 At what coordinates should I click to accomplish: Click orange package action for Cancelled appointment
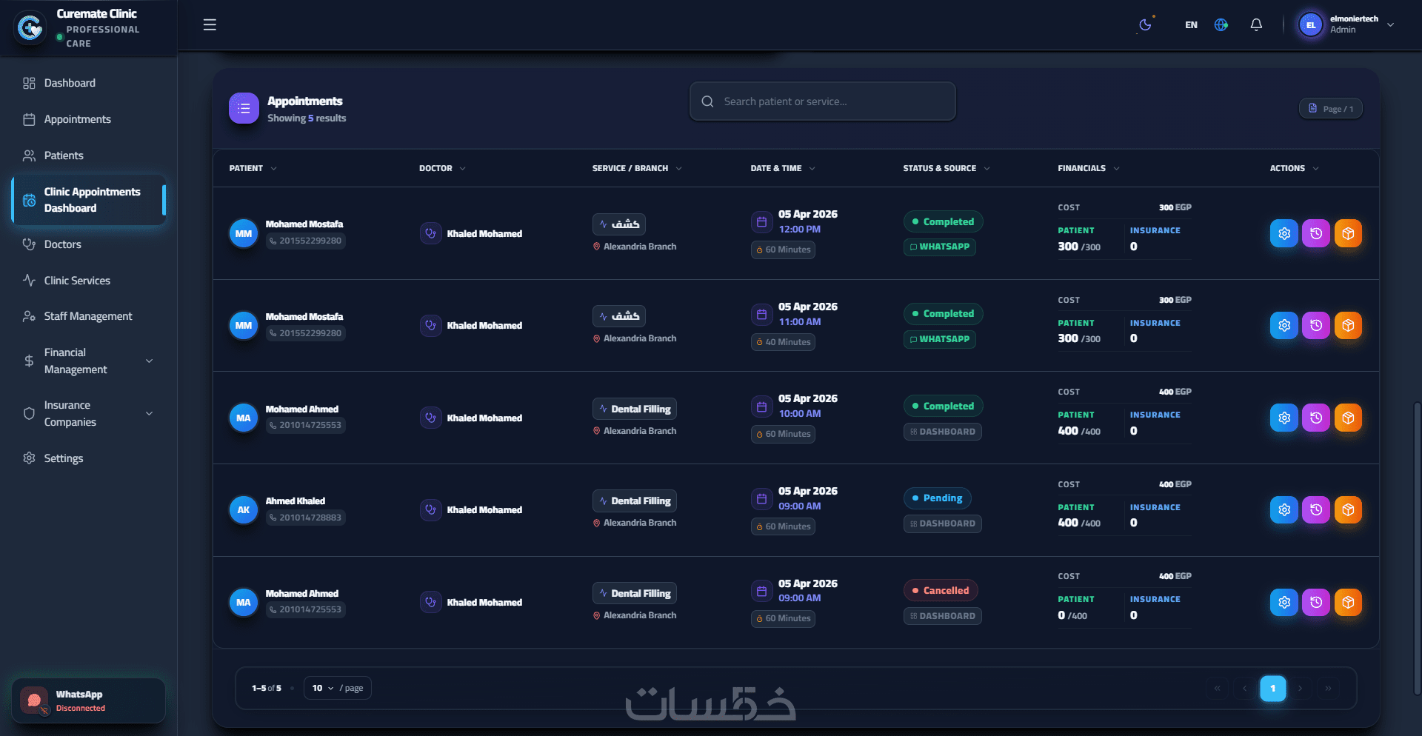(x=1348, y=603)
